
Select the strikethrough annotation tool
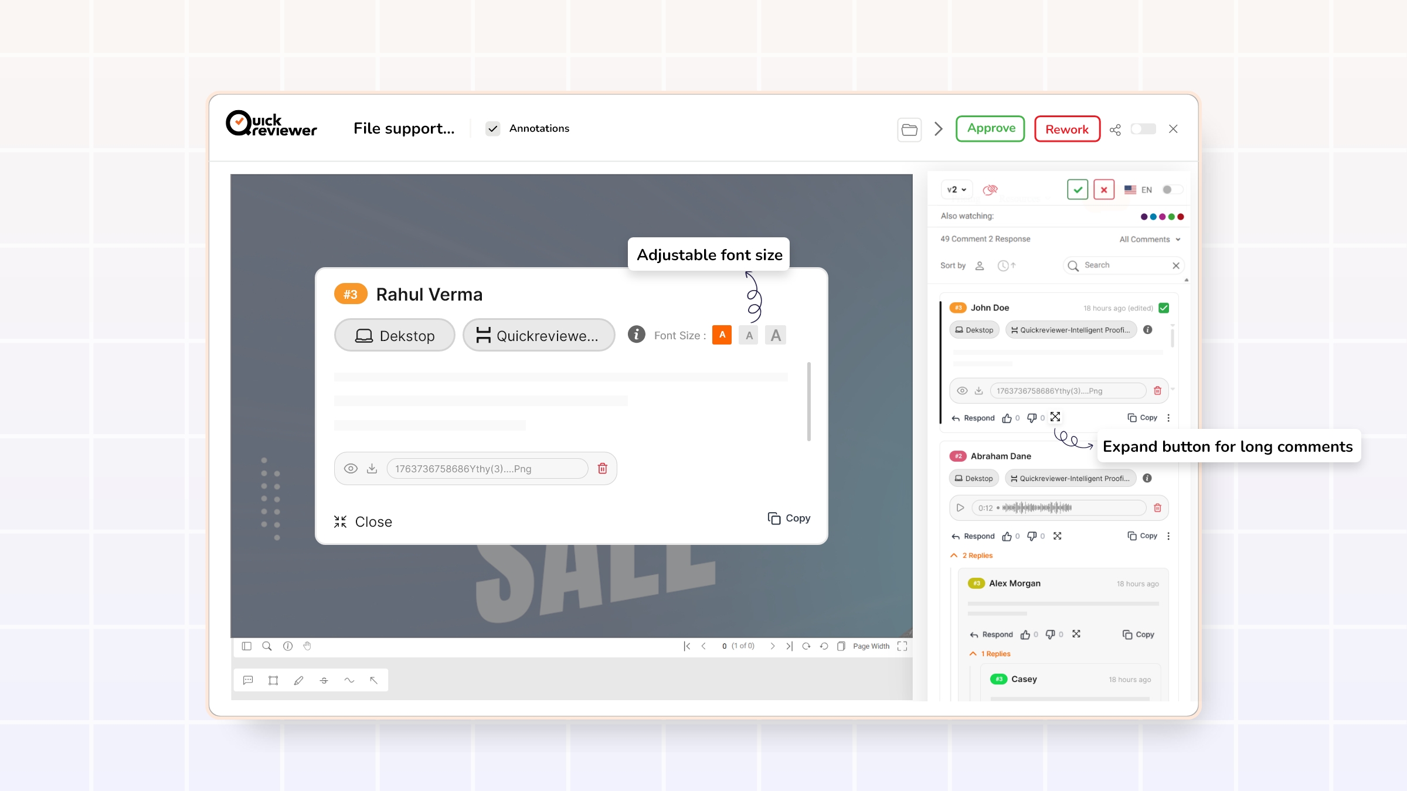(324, 680)
